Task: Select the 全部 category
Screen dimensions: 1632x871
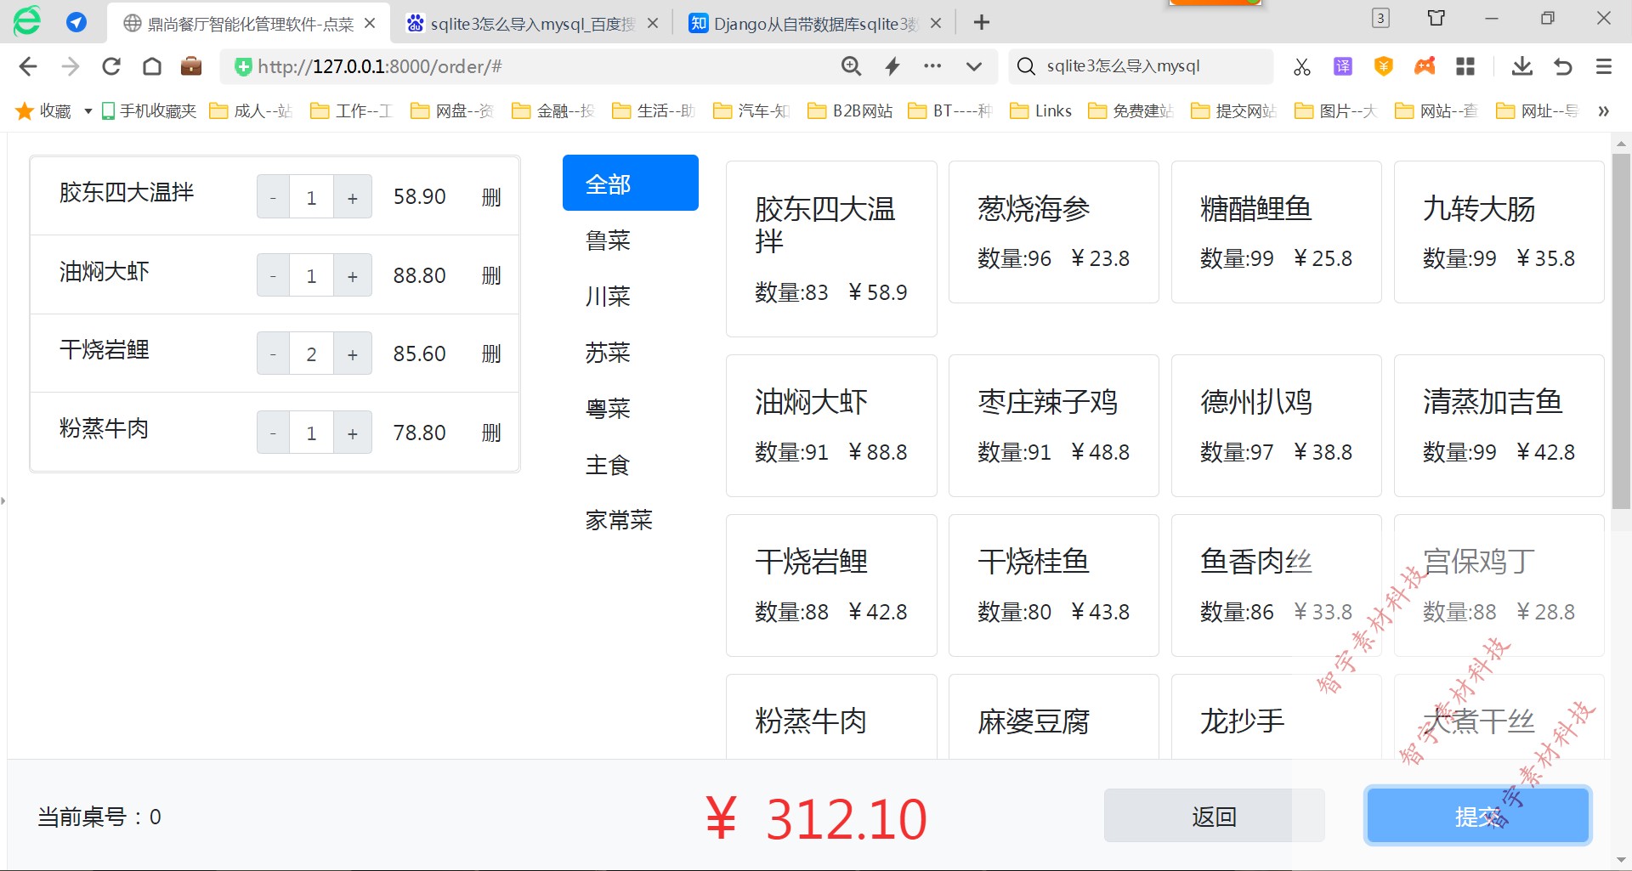Action: (631, 183)
